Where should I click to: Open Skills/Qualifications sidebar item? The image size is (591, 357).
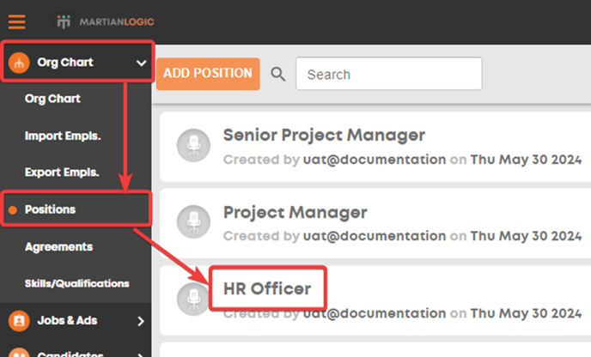77,283
